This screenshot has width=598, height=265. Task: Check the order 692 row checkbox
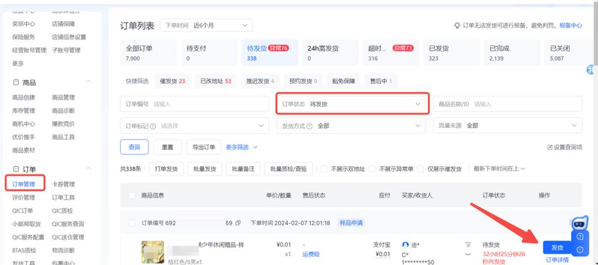(132, 223)
